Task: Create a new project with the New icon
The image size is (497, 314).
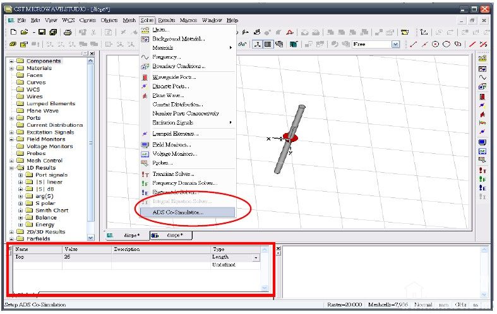Action: pyautogui.click(x=13, y=32)
